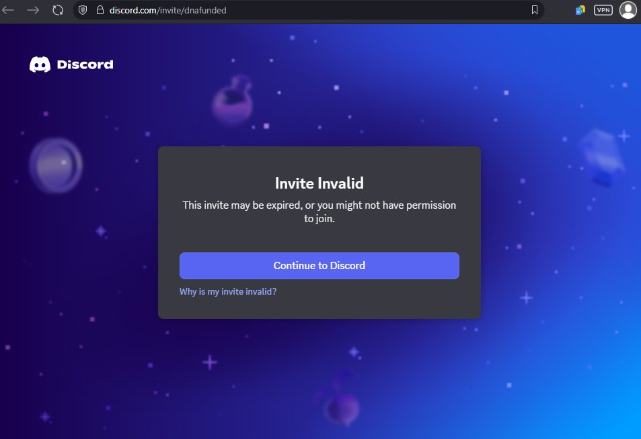Viewport: 641px width, 439px height.
Task: Click the 'This invite may be expired' message
Action: pyautogui.click(x=319, y=211)
